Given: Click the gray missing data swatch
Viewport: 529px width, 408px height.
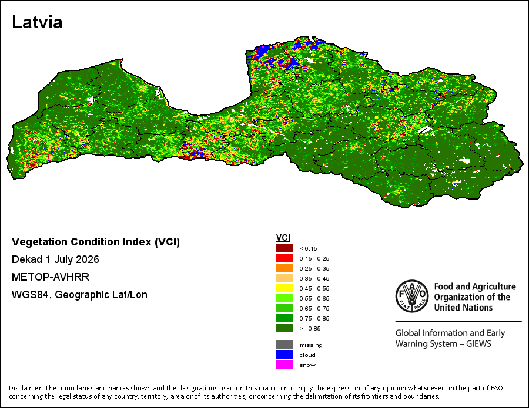Looking at the screenshot, I should click(x=284, y=345).
